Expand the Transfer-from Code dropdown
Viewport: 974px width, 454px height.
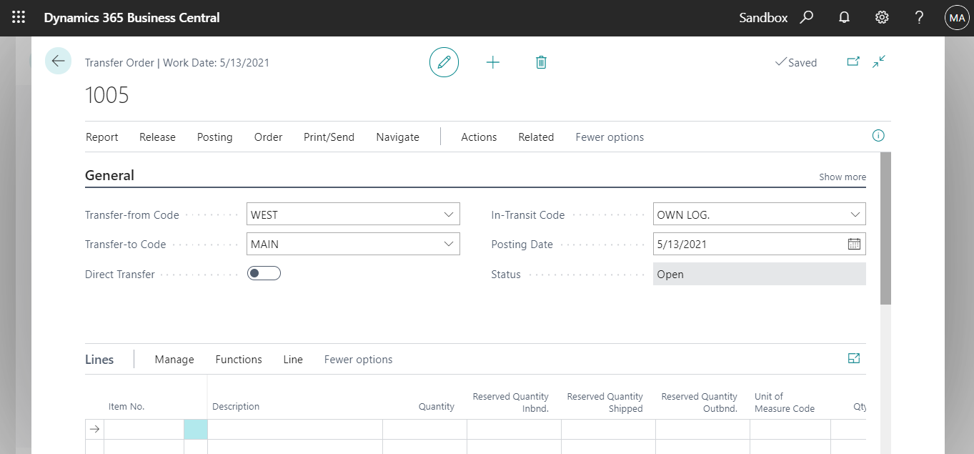tap(449, 214)
